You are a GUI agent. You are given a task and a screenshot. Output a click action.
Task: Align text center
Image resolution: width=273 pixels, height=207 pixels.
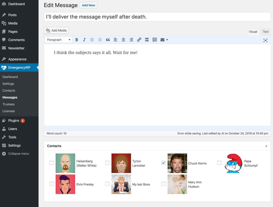click(x=123, y=40)
